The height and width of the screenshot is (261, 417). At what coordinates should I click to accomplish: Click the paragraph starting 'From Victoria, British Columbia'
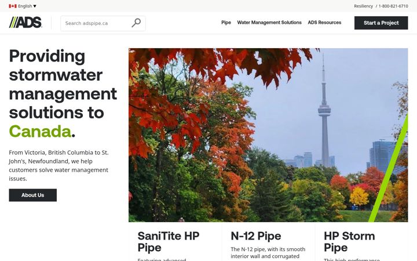(58, 165)
